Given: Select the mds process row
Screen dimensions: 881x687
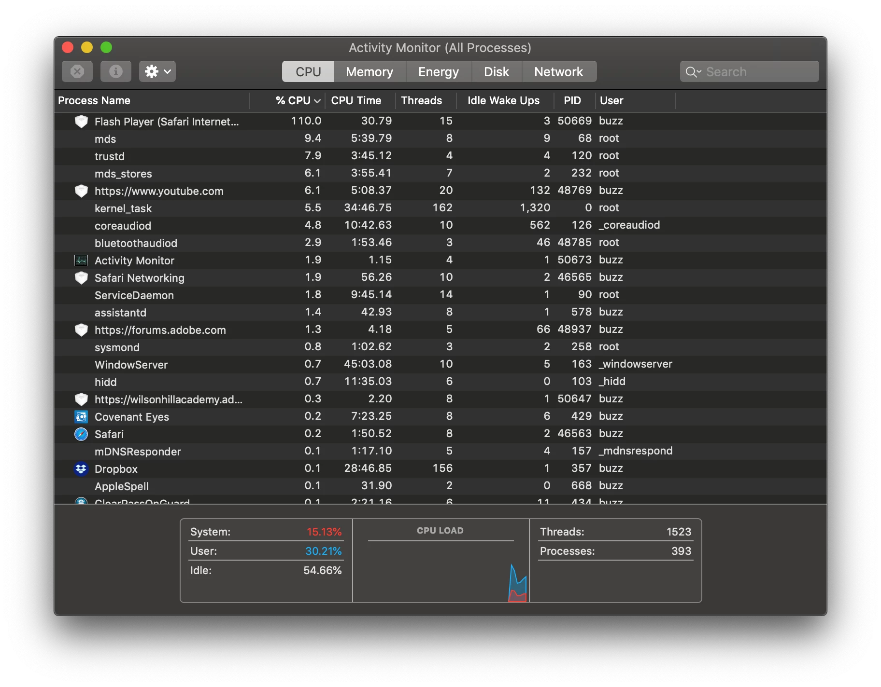Looking at the screenshot, I should 440,139.
